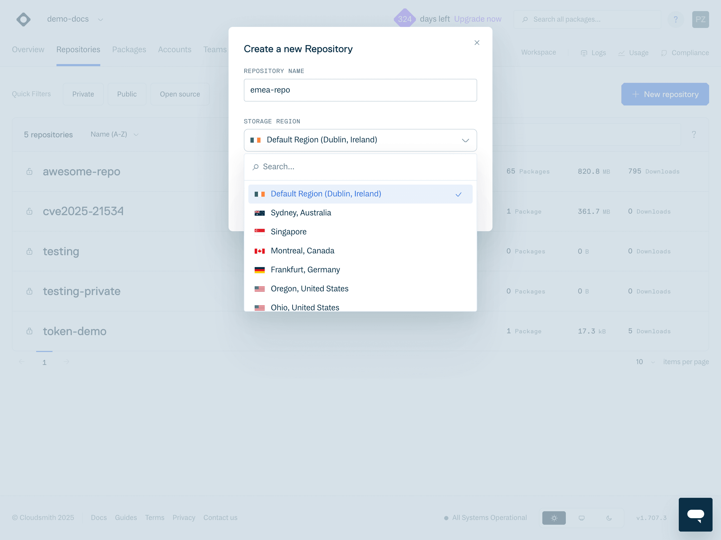Open Usage via the chart icon
Image resolution: width=721 pixels, height=540 pixels.
click(633, 52)
